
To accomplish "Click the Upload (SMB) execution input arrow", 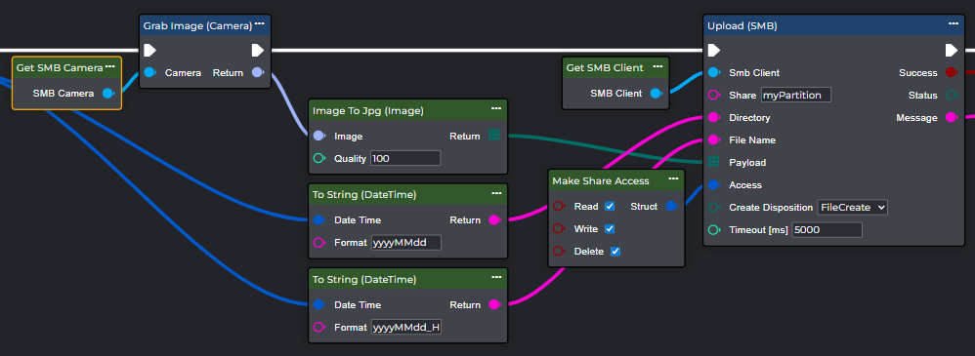I will [x=714, y=50].
